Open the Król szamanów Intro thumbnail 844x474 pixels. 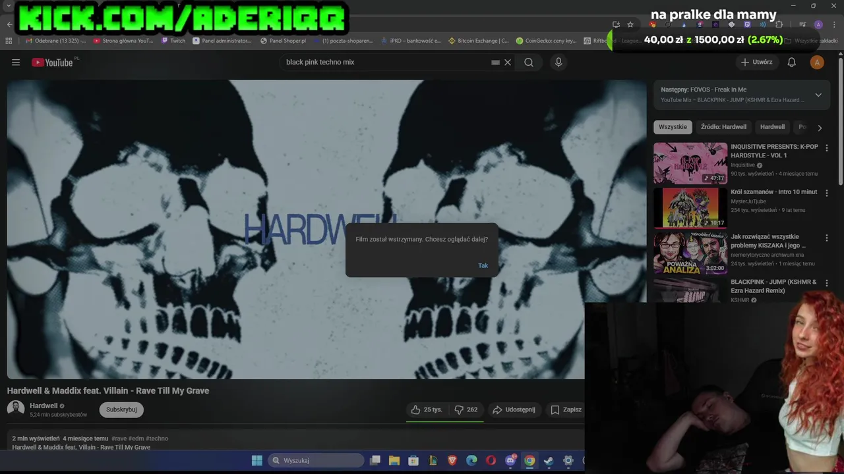pos(690,208)
